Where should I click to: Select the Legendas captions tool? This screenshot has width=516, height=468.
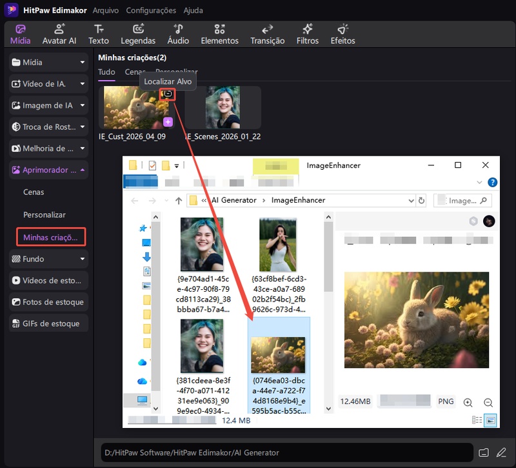click(x=138, y=34)
